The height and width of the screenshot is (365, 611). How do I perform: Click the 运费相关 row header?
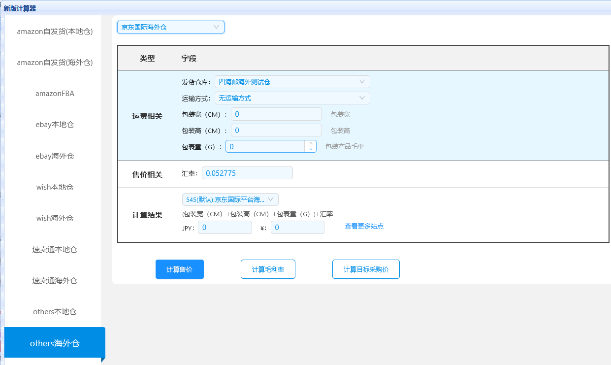tap(147, 116)
